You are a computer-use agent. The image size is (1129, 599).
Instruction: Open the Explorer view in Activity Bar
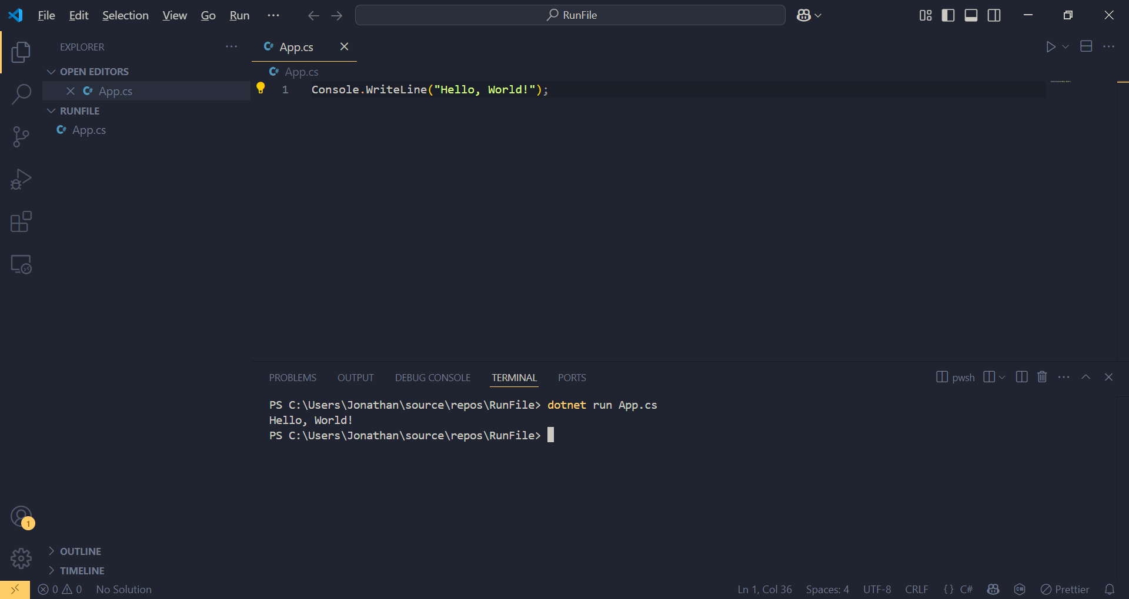(21, 52)
